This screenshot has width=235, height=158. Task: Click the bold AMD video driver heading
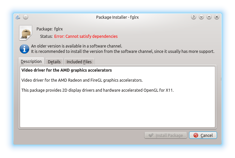pyautogui.click(x=66, y=70)
